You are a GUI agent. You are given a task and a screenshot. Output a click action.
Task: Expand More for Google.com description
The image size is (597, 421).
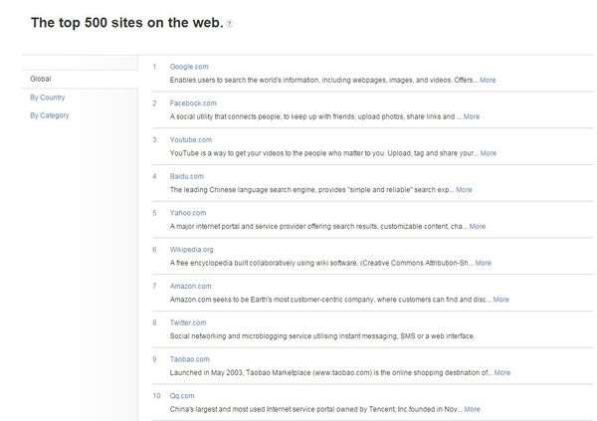pyautogui.click(x=488, y=80)
